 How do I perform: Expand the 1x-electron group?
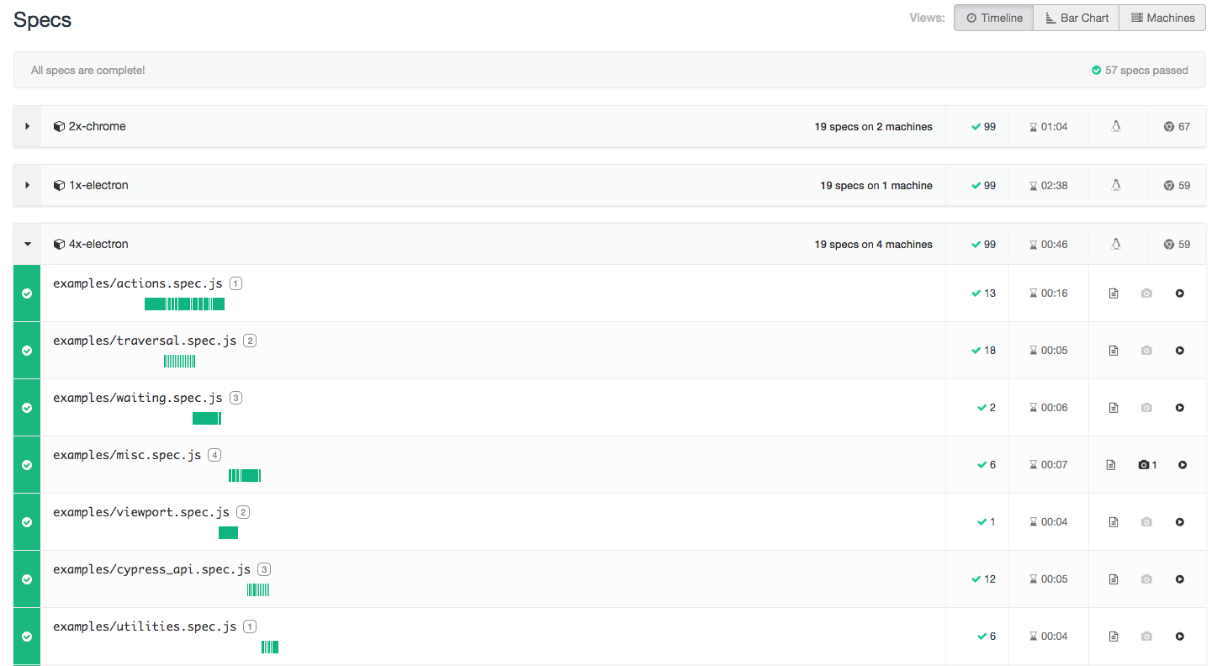click(27, 186)
